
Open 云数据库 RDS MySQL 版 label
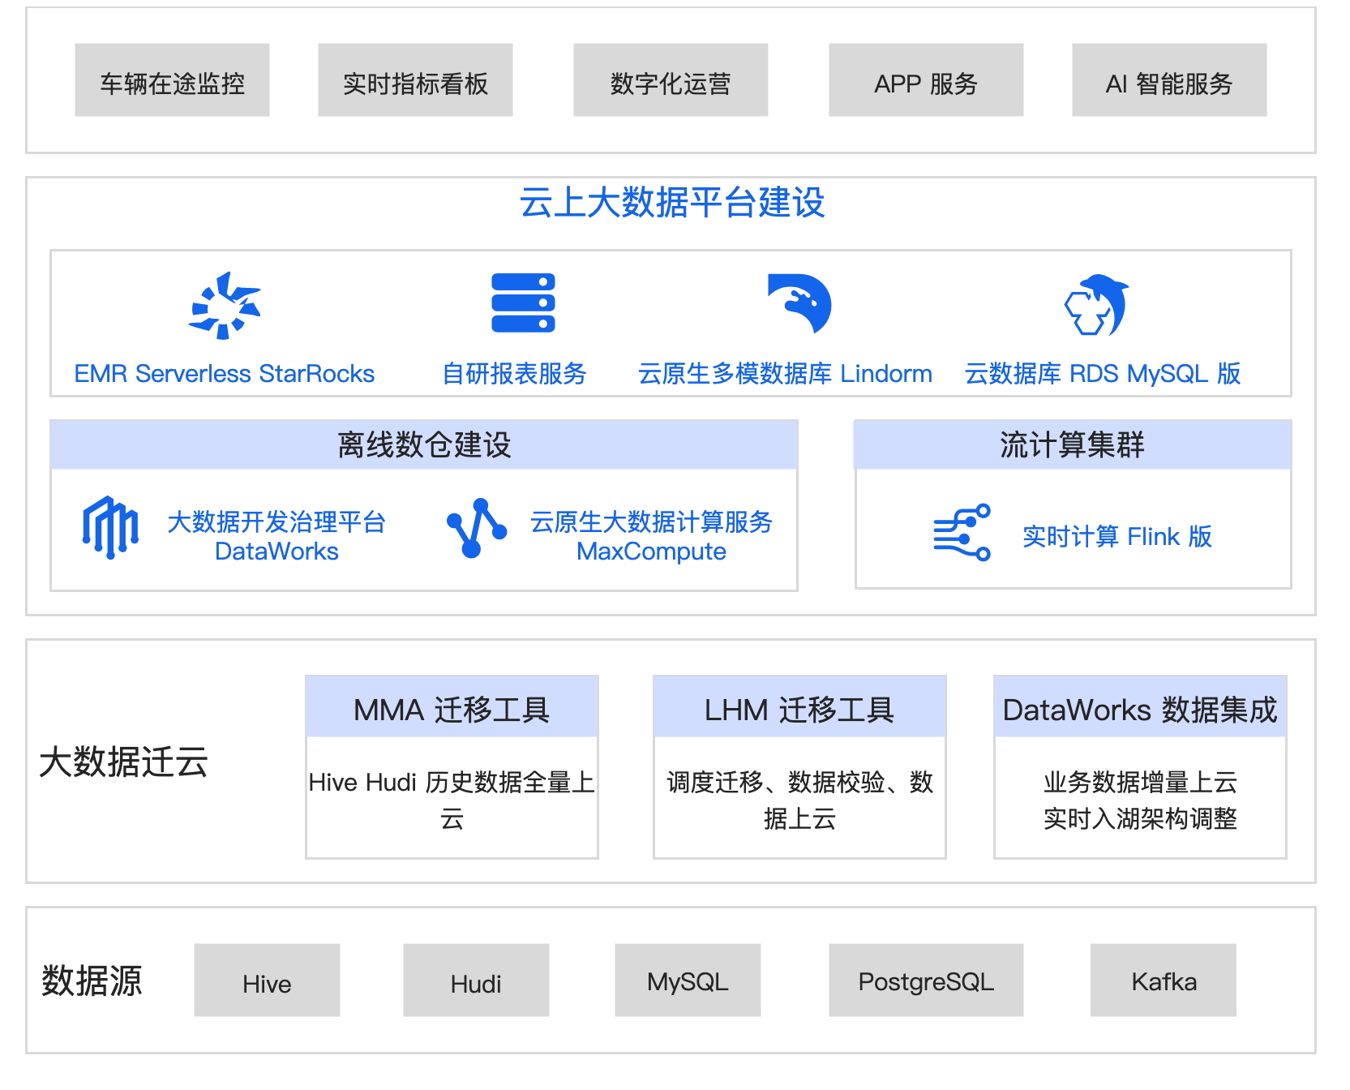coord(1103,374)
